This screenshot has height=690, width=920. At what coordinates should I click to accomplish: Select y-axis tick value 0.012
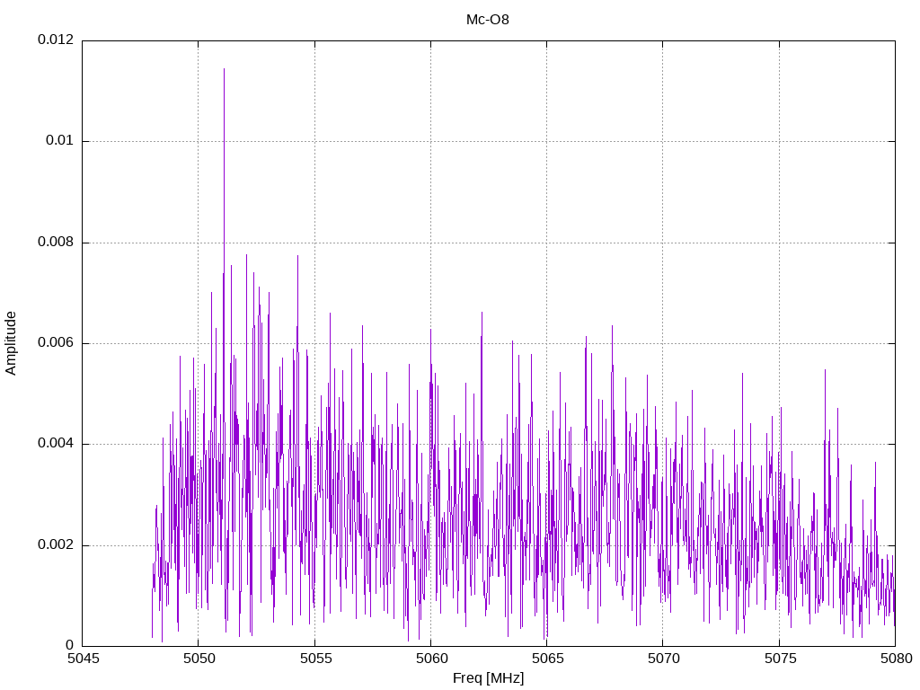click(x=56, y=40)
